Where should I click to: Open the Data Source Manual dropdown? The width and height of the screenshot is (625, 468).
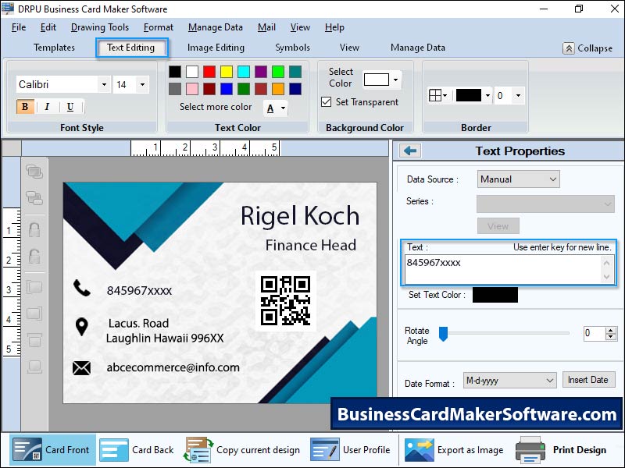click(x=519, y=179)
